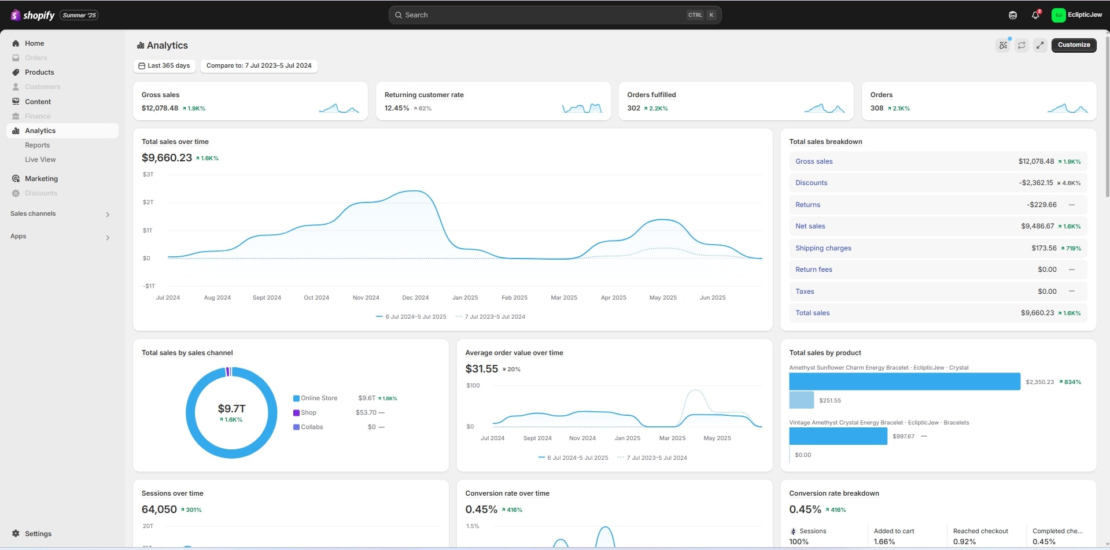The image size is (1110, 550).
Task: Click the Orders sidebar icon
Action: pos(16,58)
